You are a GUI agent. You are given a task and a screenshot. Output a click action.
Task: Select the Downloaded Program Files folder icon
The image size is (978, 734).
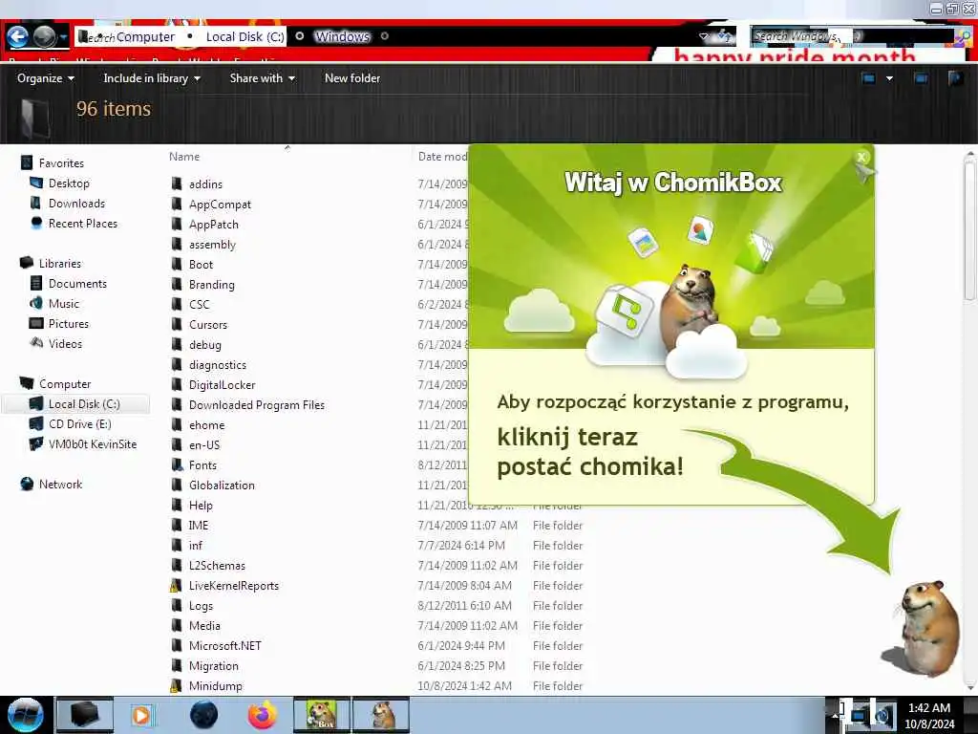(177, 405)
